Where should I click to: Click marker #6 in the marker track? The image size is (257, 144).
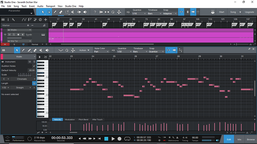click(104, 25)
